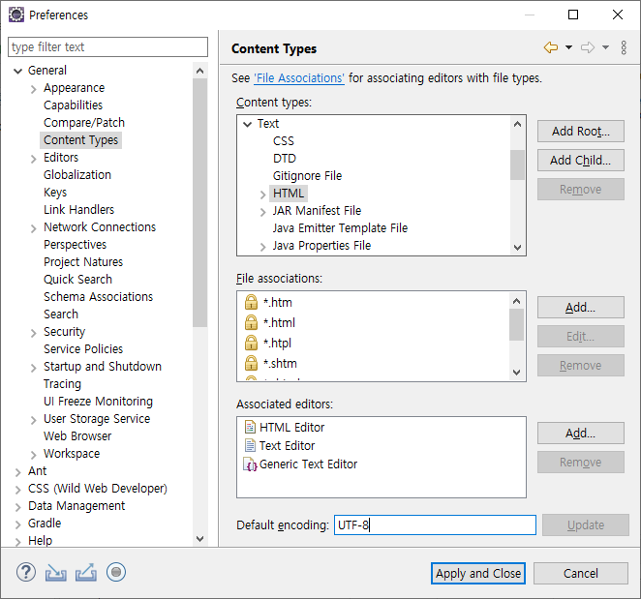Open the three-dot view menu icon
The width and height of the screenshot is (641, 599).
click(624, 47)
